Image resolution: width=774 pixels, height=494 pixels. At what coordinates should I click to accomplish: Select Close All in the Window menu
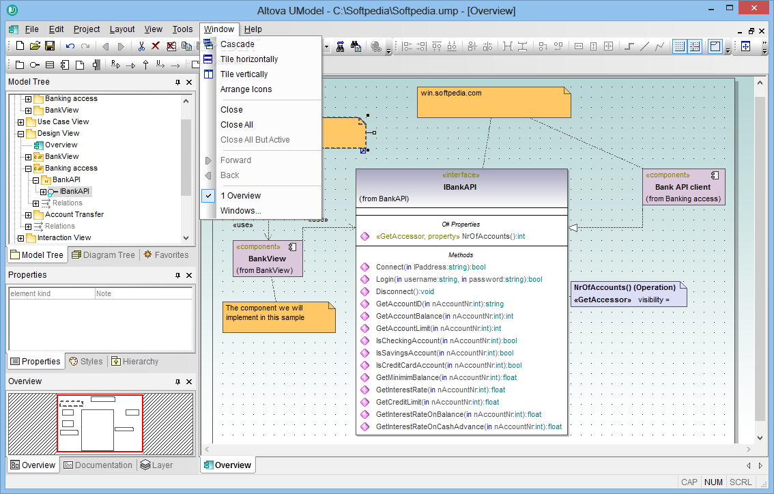[x=261, y=125]
